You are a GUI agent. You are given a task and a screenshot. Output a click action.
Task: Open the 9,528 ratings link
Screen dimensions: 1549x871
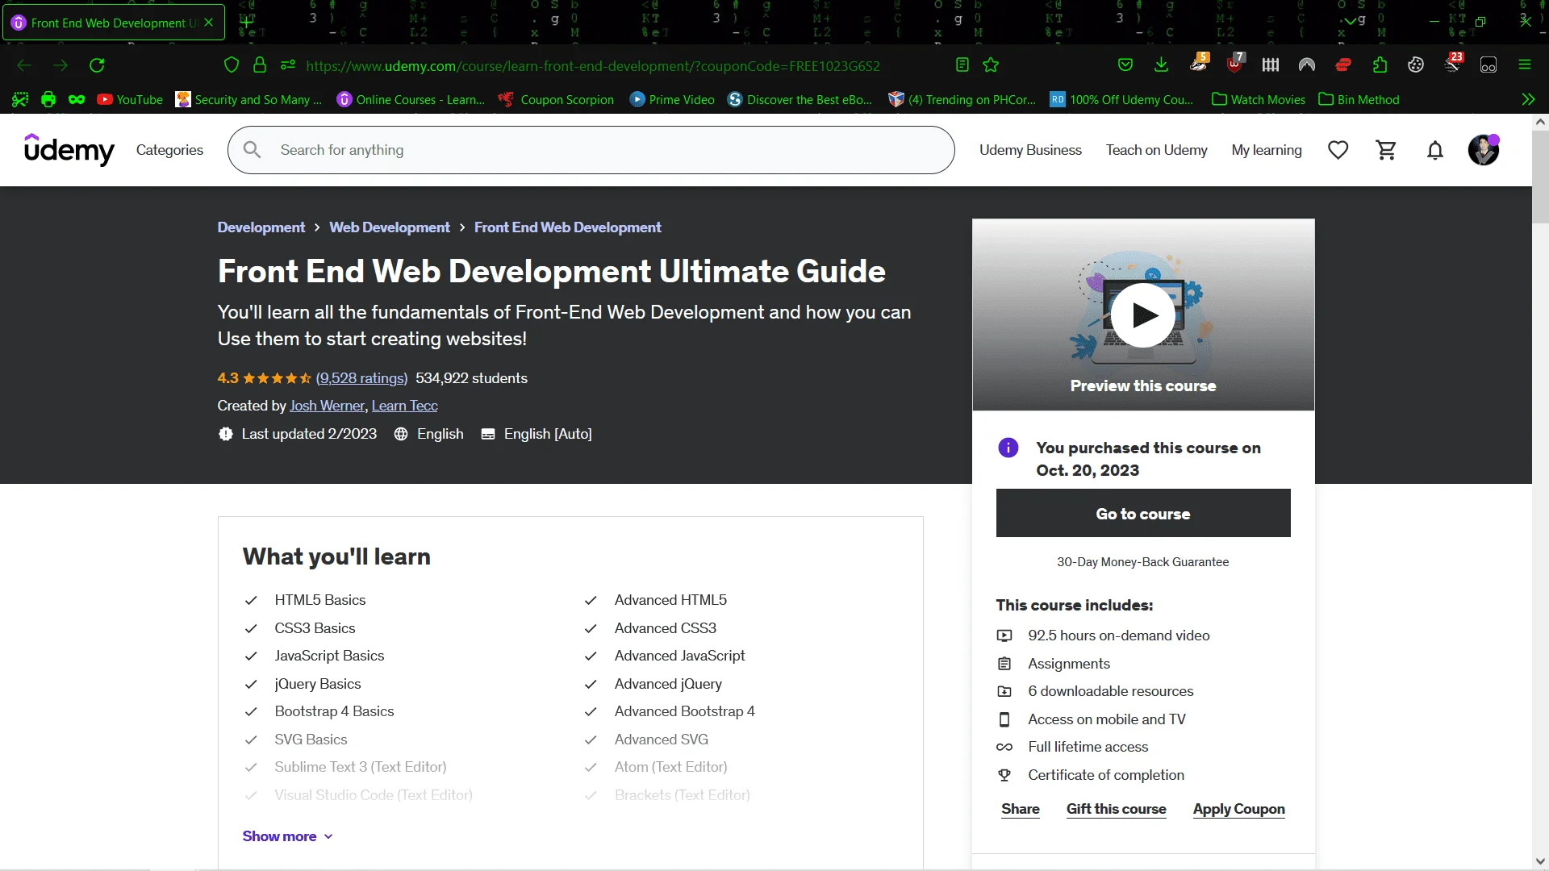click(361, 378)
